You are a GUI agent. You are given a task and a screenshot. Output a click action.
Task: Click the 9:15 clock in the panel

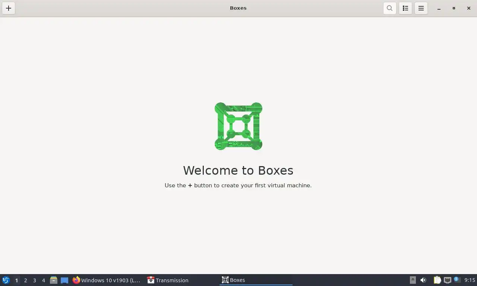coord(470,280)
